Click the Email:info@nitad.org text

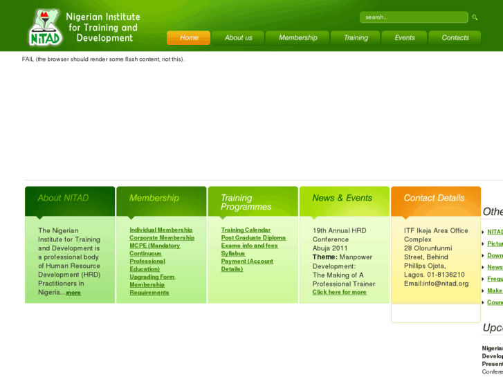point(437,284)
